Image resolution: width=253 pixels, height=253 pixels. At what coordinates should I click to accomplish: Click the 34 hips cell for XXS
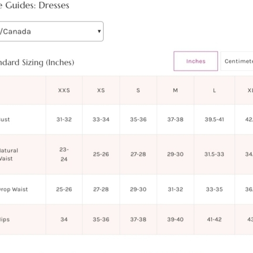pyautogui.click(x=64, y=219)
